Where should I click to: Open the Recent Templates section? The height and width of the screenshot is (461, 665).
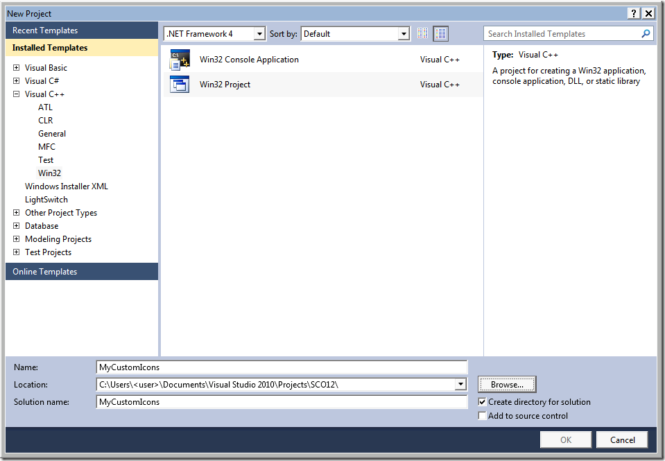pyautogui.click(x=47, y=30)
